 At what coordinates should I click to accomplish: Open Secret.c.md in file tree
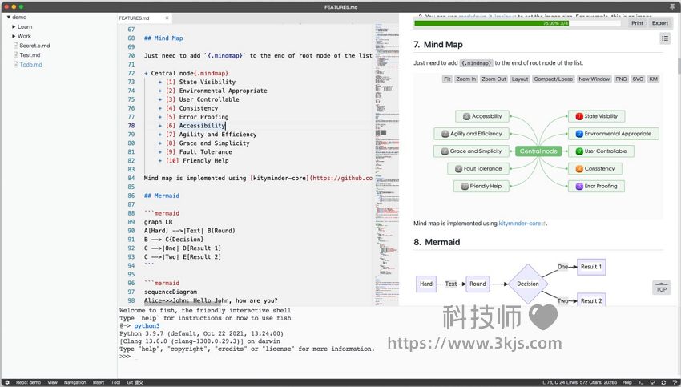(34, 46)
